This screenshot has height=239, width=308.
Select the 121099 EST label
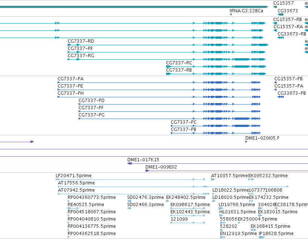coord(179,219)
